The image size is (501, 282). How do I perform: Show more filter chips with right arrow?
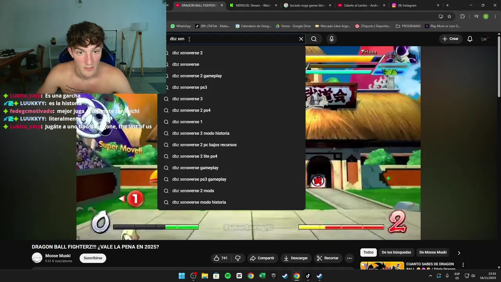click(x=459, y=253)
